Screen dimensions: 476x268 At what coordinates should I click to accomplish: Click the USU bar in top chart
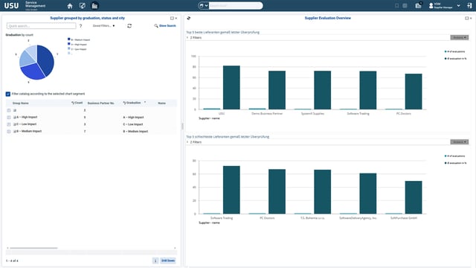click(x=231, y=88)
